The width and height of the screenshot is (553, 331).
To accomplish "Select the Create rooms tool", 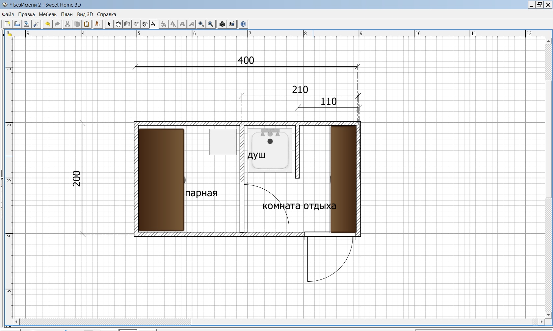I will click(136, 24).
